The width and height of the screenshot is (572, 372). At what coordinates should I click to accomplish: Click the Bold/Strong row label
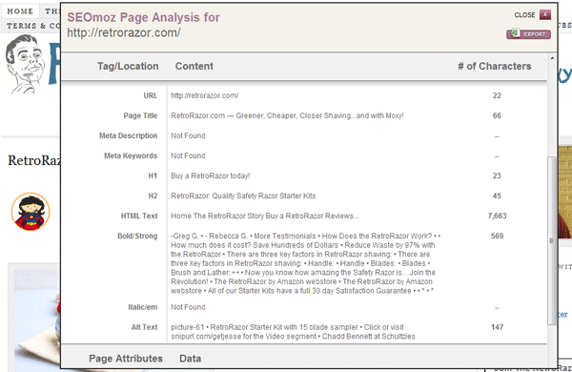coord(137,237)
